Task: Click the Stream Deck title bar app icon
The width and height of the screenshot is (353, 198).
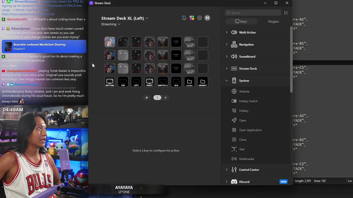Action: pyautogui.click(x=91, y=3)
